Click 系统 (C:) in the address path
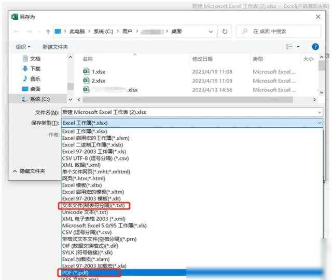Image resolution: width=332 pixels, height=280 pixels. (103, 32)
